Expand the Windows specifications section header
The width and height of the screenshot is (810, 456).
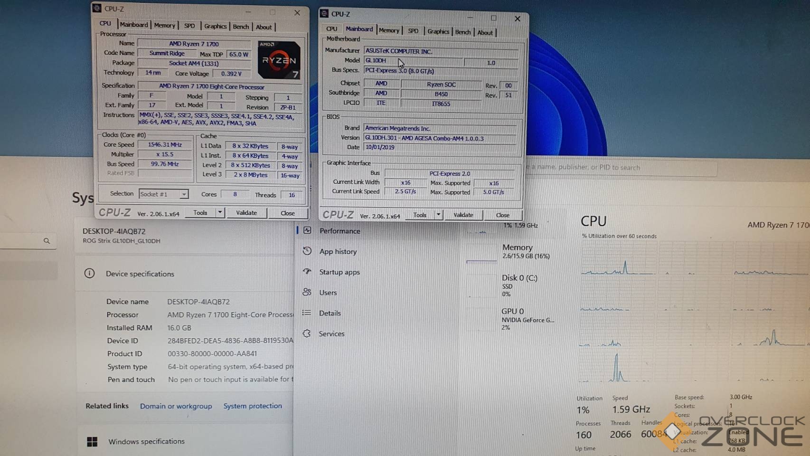click(185, 442)
